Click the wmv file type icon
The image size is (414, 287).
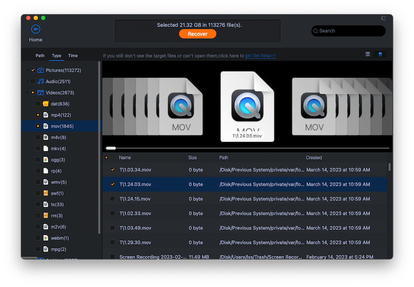coord(46,182)
